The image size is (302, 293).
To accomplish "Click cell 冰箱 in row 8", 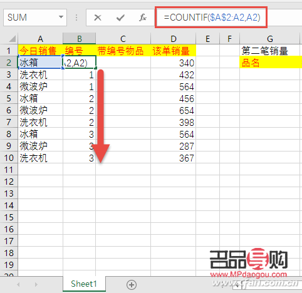I will pos(41,134).
